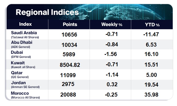Select Dubai weekly change -1.56
Viewport: 177px width, 106px height.
tap(111, 54)
